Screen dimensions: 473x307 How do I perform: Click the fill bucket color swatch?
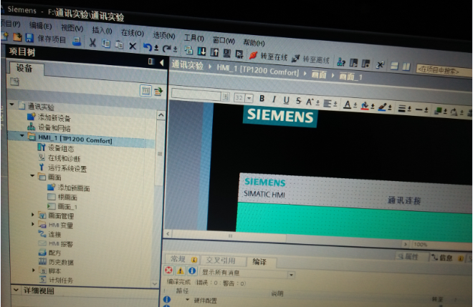(365, 106)
